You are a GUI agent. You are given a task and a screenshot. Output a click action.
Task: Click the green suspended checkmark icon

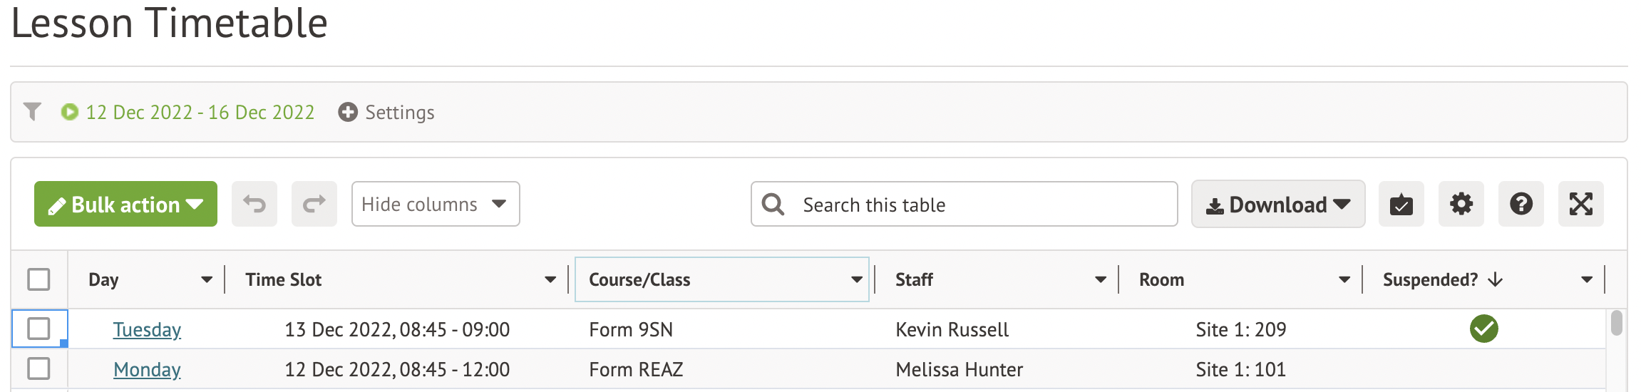click(1483, 329)
